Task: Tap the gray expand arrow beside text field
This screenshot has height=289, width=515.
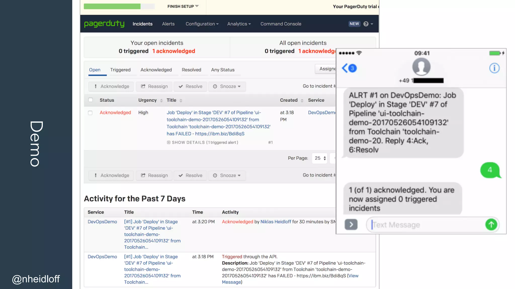Action: pyautogui.click(x=351, y=225)
